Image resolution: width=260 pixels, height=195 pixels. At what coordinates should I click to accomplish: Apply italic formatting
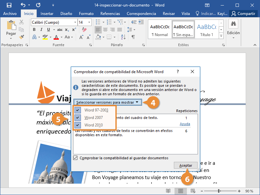tap(41, 30)
